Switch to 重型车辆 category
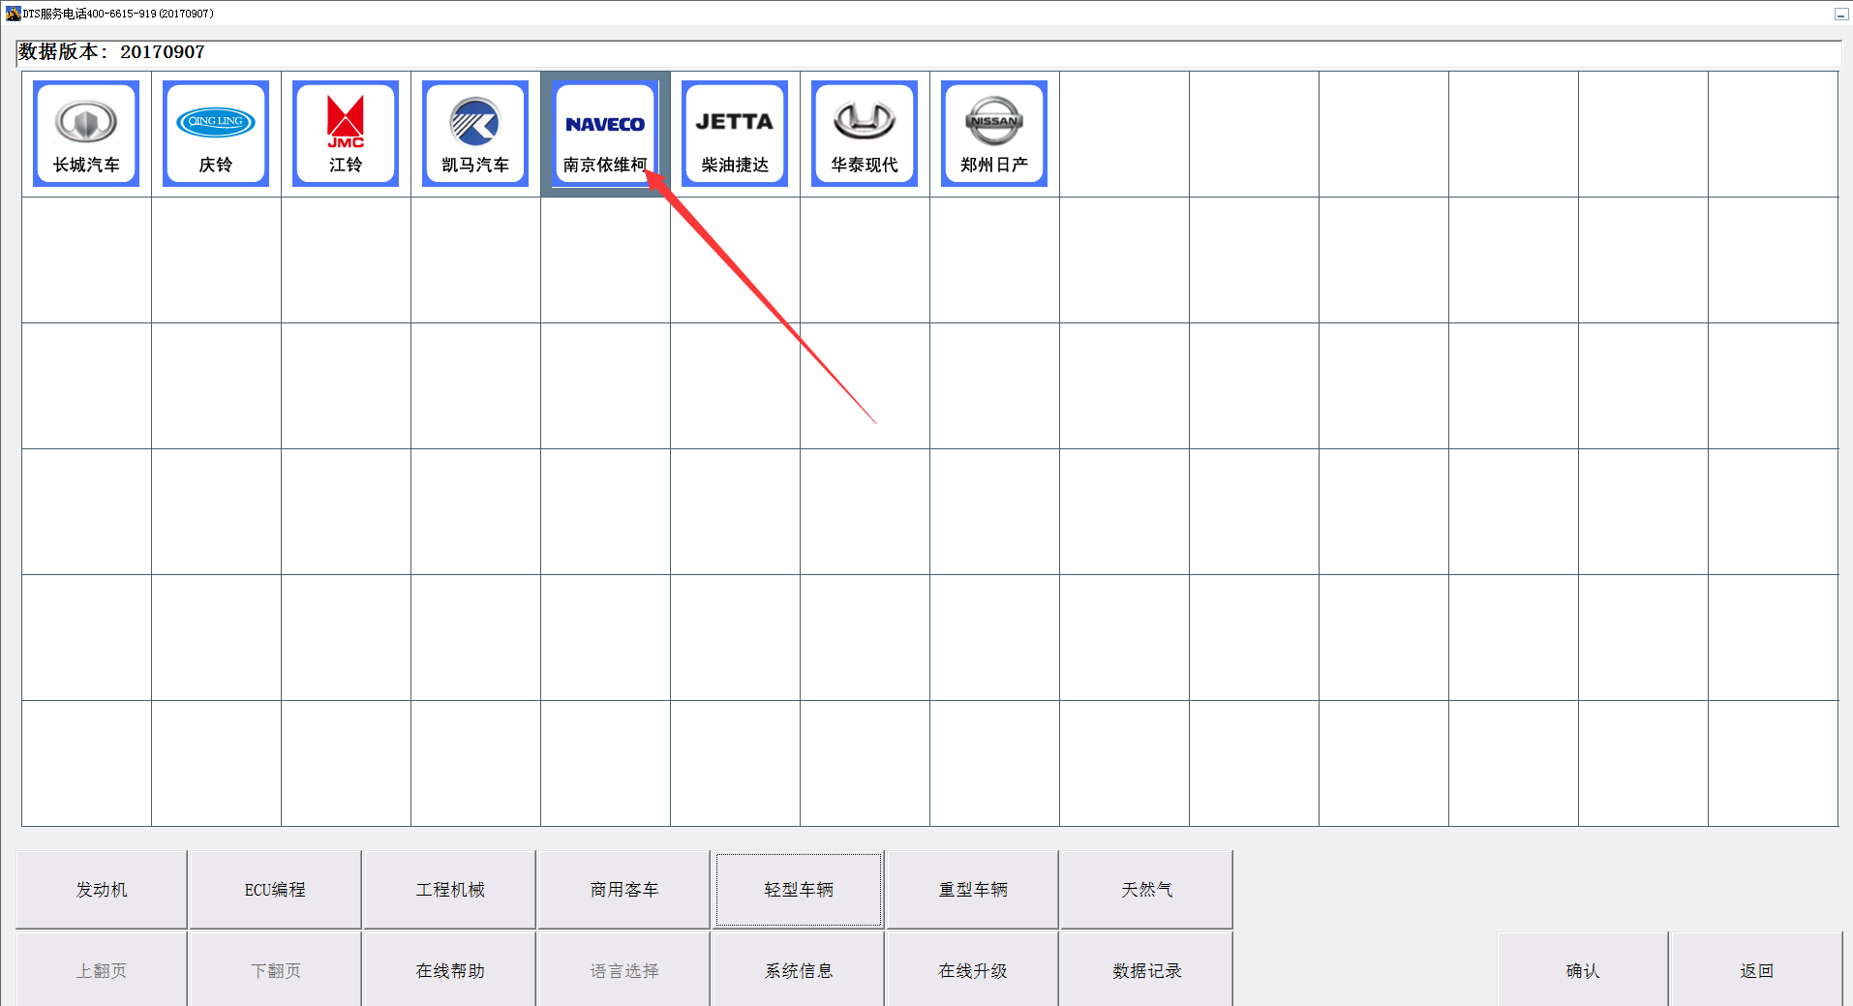Image resolution: width=1853 pixels, height=1006 pixels. 973,890
